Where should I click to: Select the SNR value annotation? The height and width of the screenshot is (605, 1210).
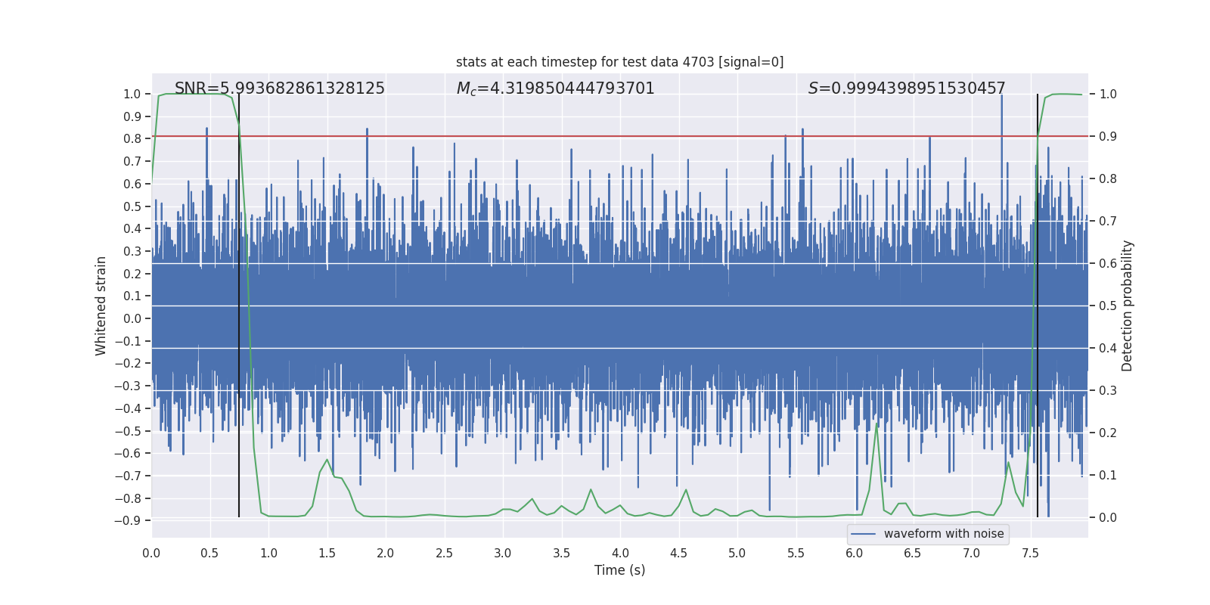coord(280,88)
